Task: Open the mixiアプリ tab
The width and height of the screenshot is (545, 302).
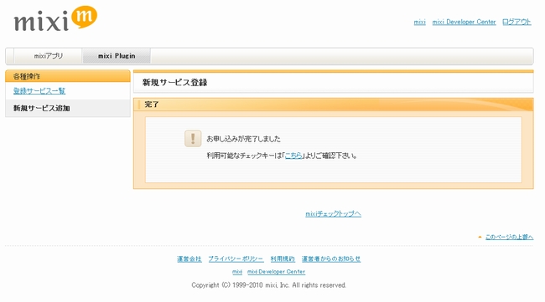Action: click(x=49, y=56)
